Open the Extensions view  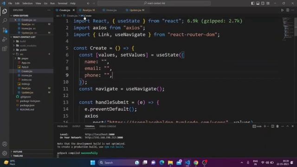click(5, 49)
